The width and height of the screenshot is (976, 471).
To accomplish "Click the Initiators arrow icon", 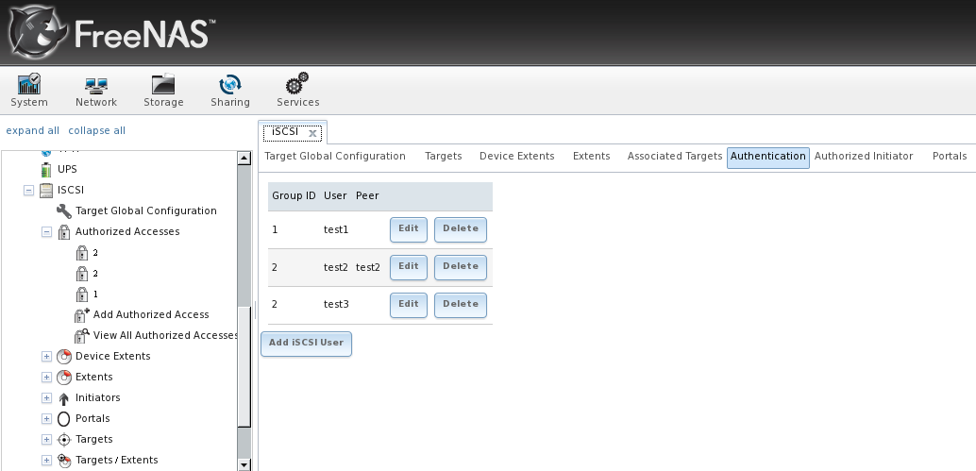I will pos(63,398).
